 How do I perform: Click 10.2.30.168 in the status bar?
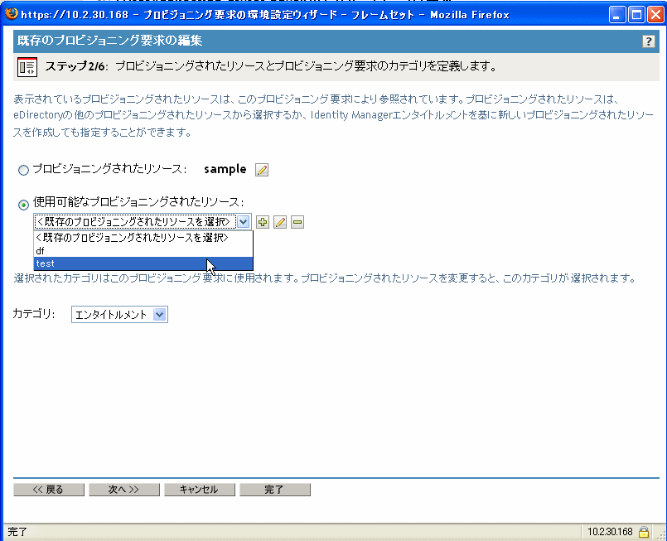610,532
